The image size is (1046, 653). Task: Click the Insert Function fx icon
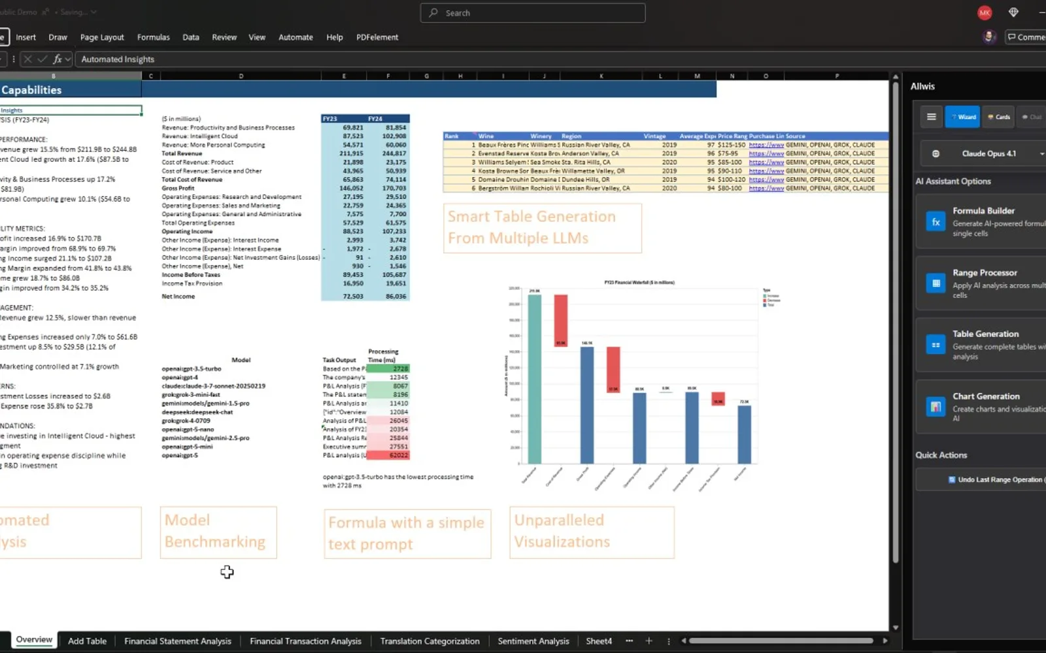coord(57,59)
